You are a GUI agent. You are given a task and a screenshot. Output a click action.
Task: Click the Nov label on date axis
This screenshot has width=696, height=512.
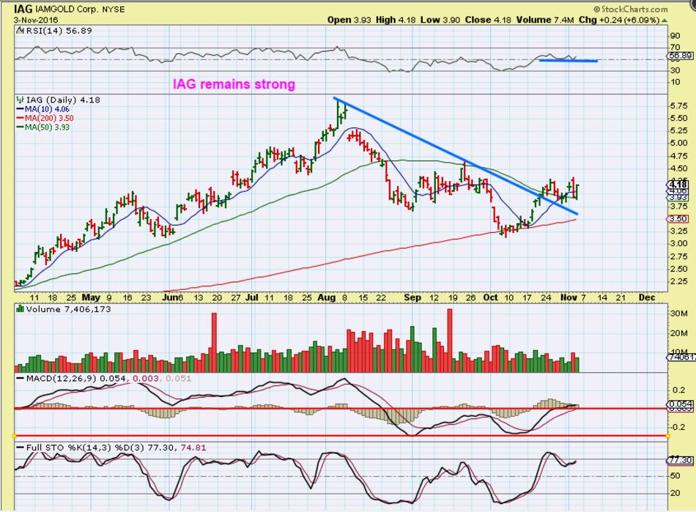[569, 297]
